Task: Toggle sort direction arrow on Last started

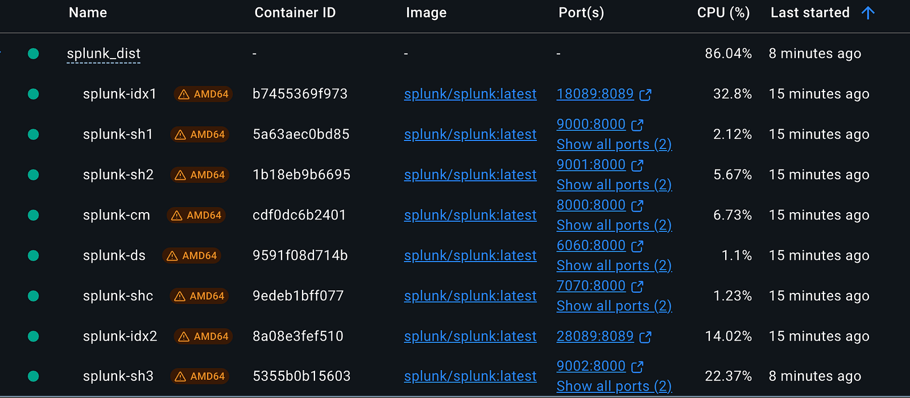Action: 868,13
